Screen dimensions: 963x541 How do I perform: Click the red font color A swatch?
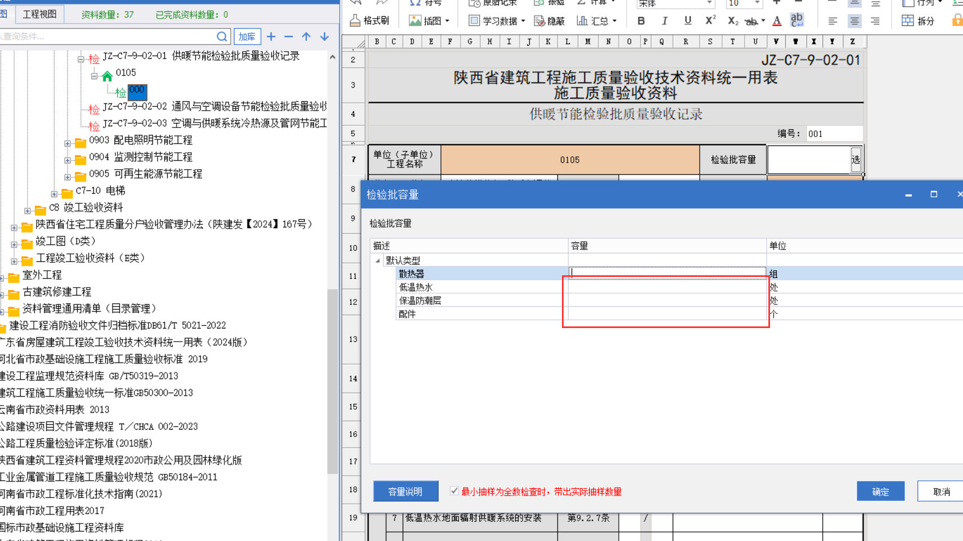(x=777, y=21)
